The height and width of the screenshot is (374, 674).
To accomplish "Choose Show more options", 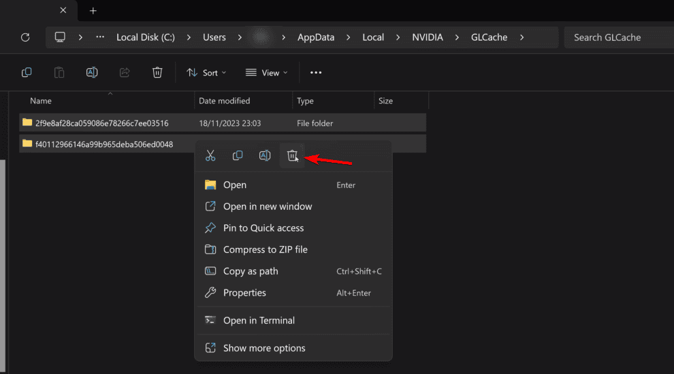I will click(293, 348).
